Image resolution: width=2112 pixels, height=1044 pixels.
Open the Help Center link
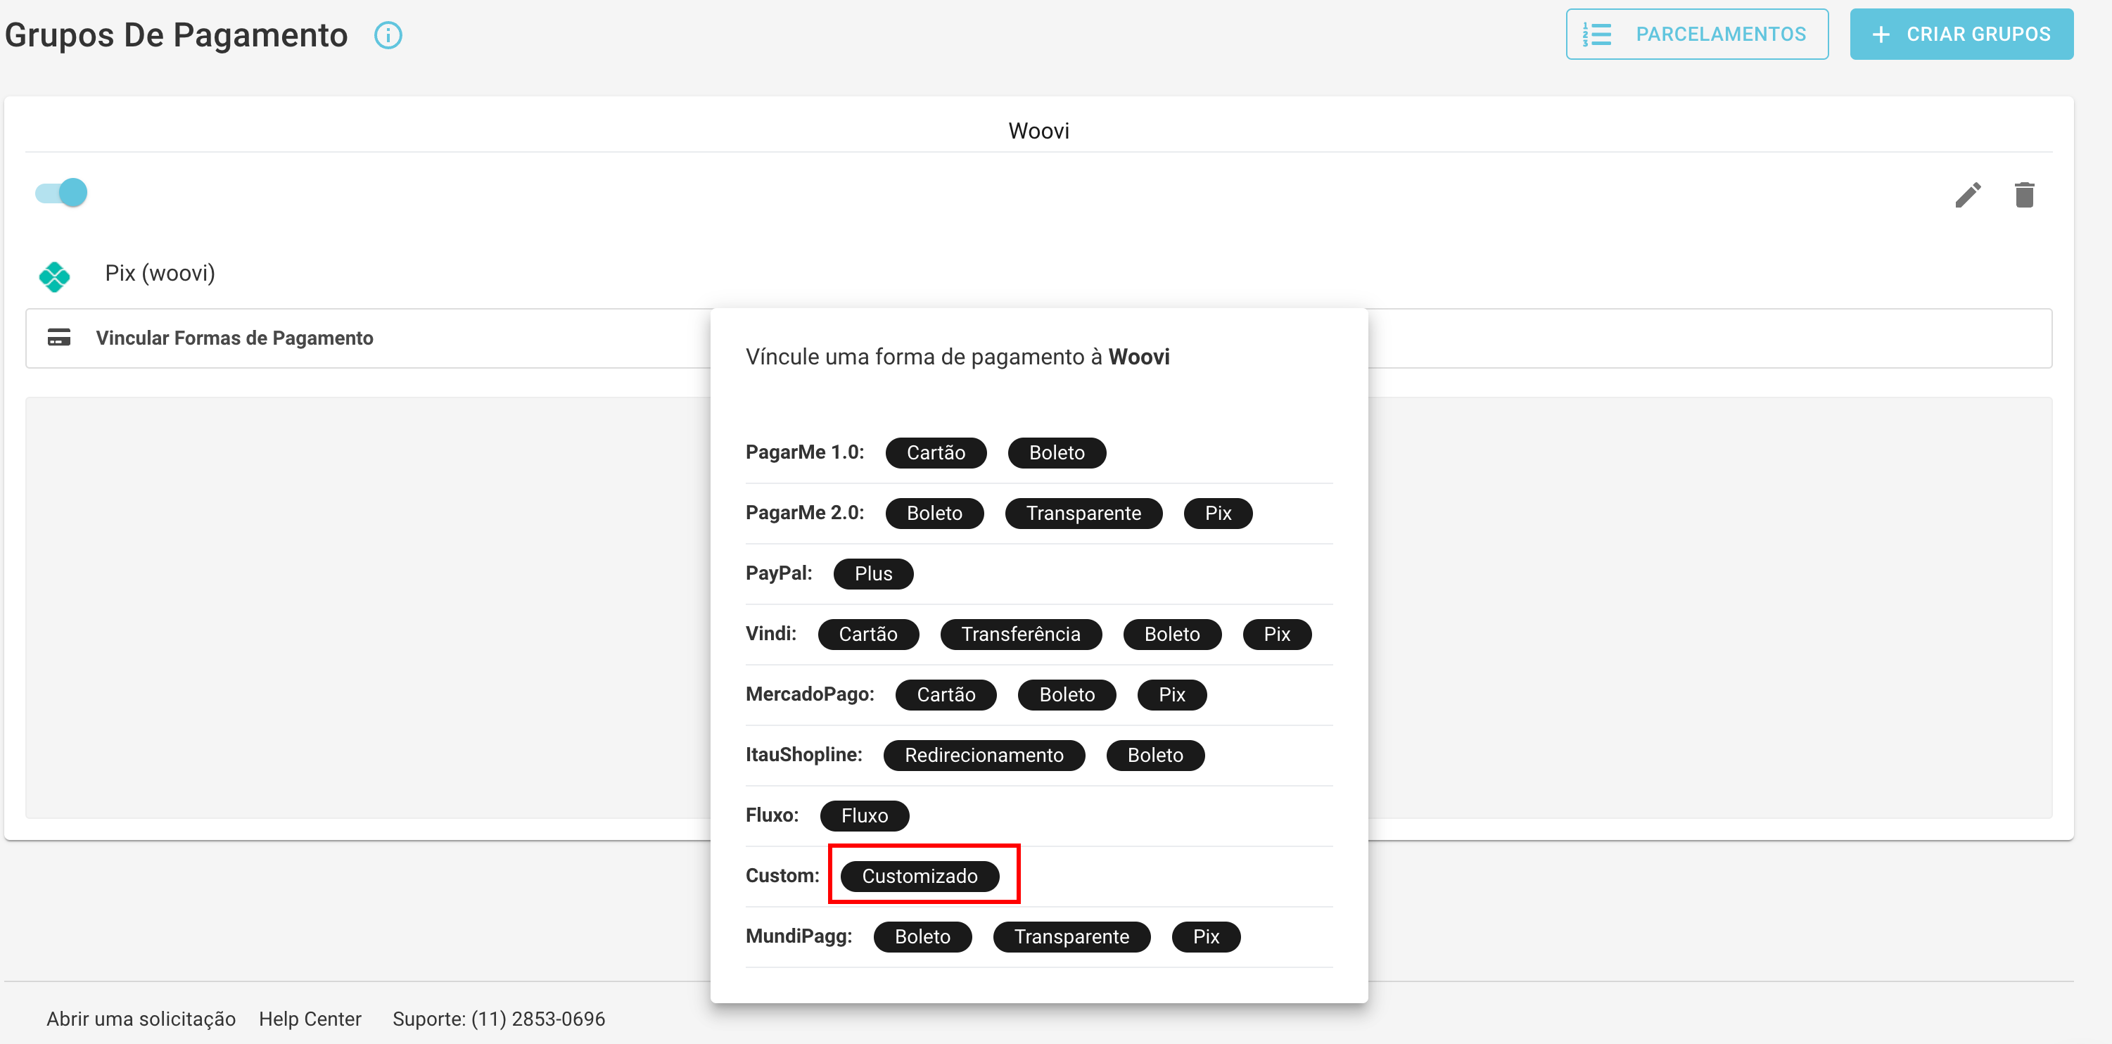click(310, 1019)
